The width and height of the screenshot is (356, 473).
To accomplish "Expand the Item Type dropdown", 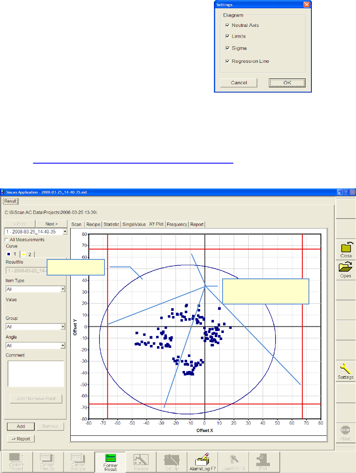I will click(63, 289).
